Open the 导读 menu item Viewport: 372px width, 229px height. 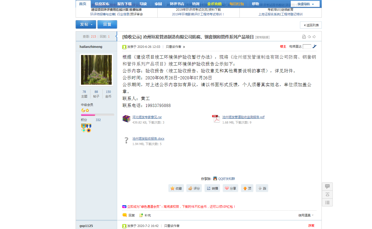click(143, 4)
